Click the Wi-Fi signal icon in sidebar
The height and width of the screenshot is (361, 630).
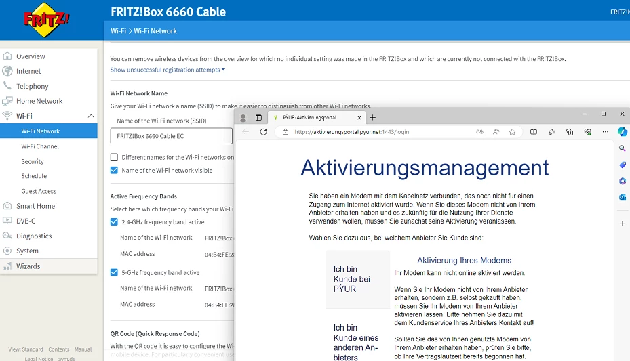pos(7,116)
